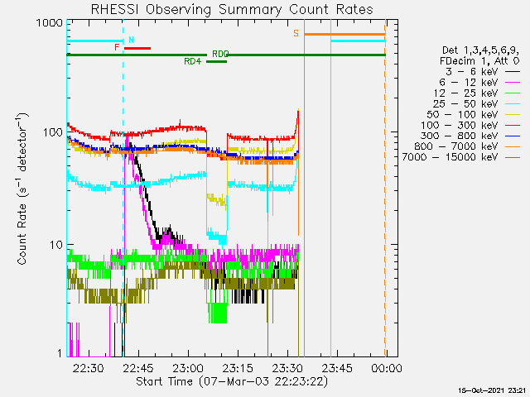Click the '23:15' time axis label

click(x=238, y=368)
